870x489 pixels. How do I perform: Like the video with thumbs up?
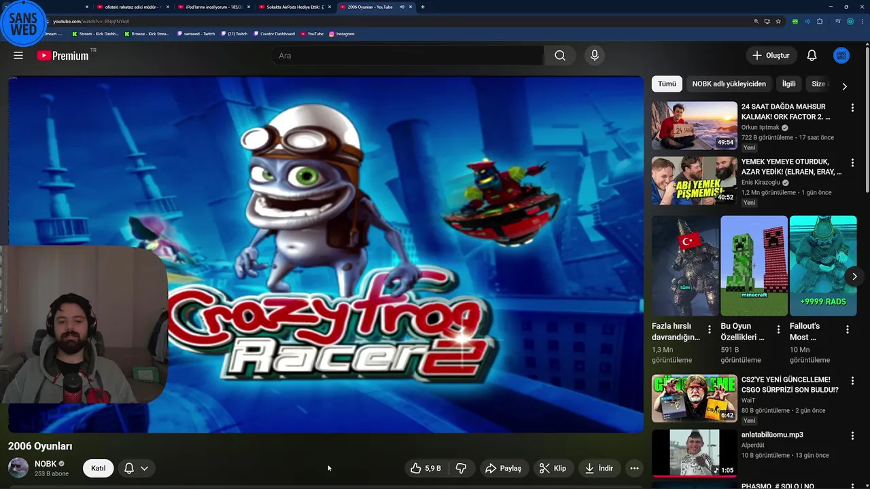coord(426,469)
